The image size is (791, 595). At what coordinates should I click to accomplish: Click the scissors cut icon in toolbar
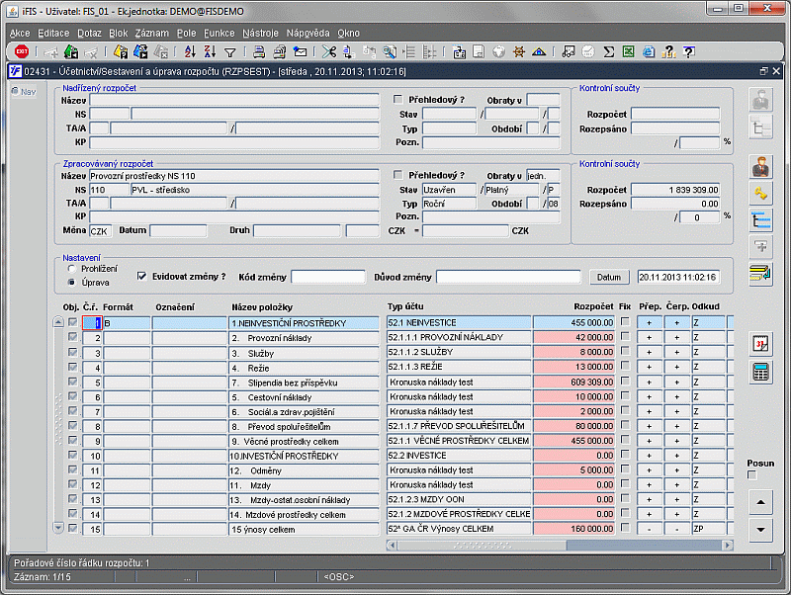coord(329,51)
